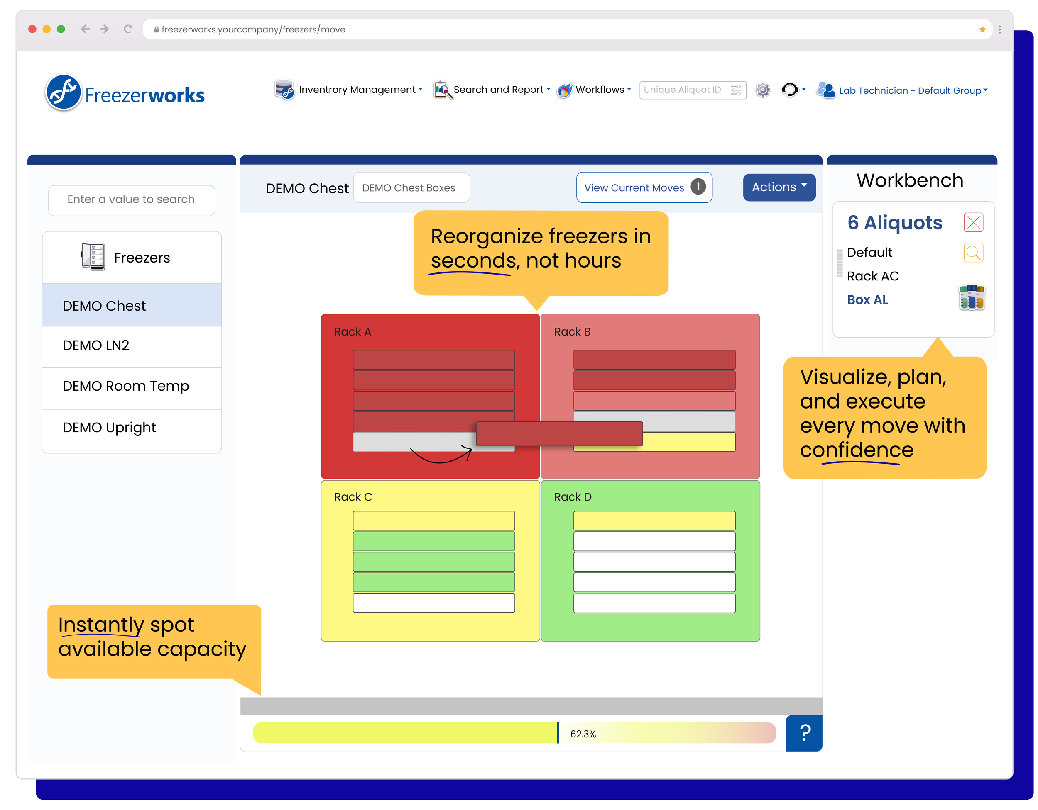Viewport: 1038px width, 810px height.
Task: Click the capacity bar marker at 62.3%
Action: click(558, 732)
